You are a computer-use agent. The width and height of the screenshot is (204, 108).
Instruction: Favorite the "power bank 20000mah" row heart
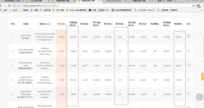188,94
